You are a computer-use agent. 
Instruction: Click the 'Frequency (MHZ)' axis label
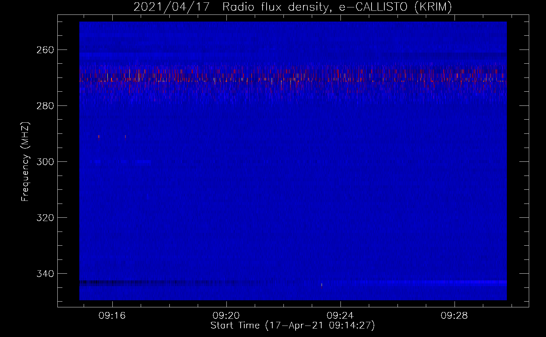coord(25,161)
